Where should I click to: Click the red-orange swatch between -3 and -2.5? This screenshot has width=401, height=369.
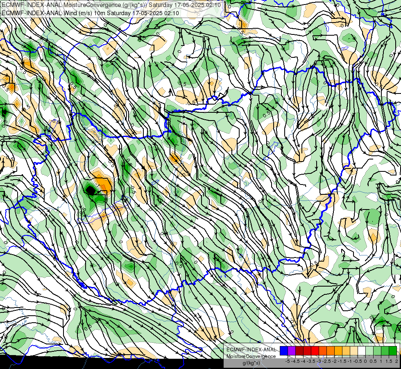pos(323,351)
